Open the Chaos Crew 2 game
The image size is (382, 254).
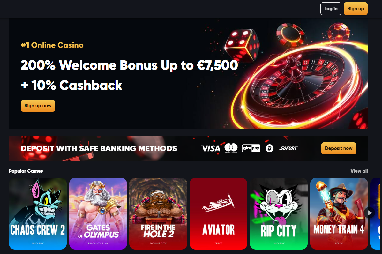click(38, 213)
